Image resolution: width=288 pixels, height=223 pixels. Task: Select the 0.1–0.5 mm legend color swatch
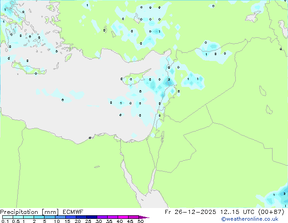click(x=8, y=217)
